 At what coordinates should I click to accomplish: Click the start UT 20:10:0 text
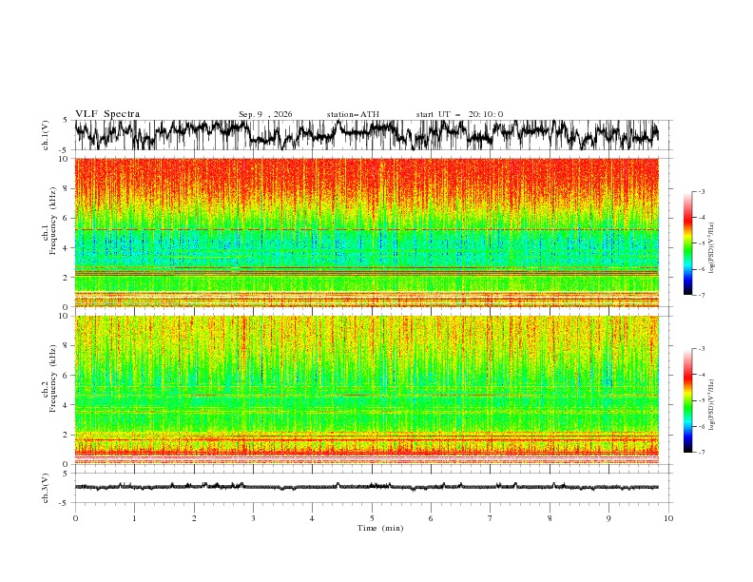459,114
